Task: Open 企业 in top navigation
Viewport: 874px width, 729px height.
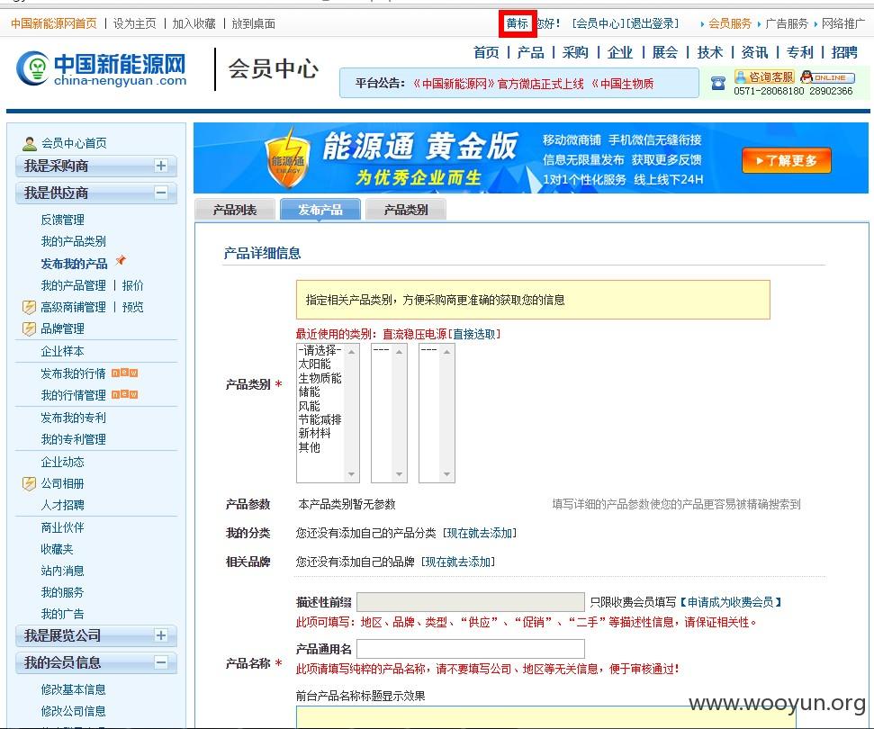Action: pyautogui.click(x=620, y=52)
